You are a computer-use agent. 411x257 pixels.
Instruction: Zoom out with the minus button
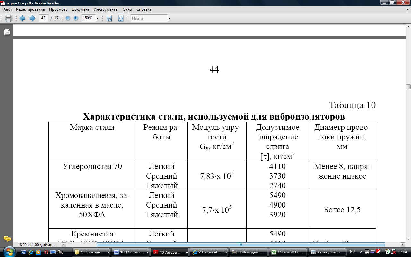coord(68,18)
